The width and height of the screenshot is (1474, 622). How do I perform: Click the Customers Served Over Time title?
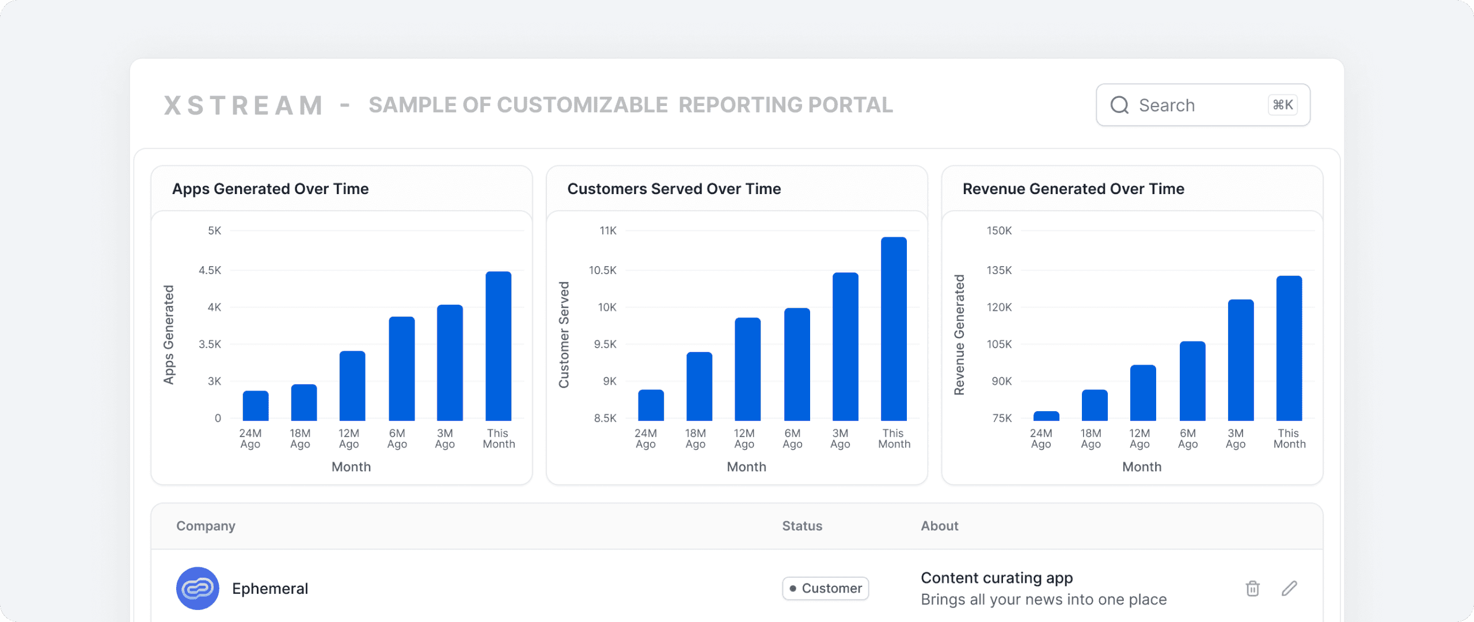(x=674, y=189)
